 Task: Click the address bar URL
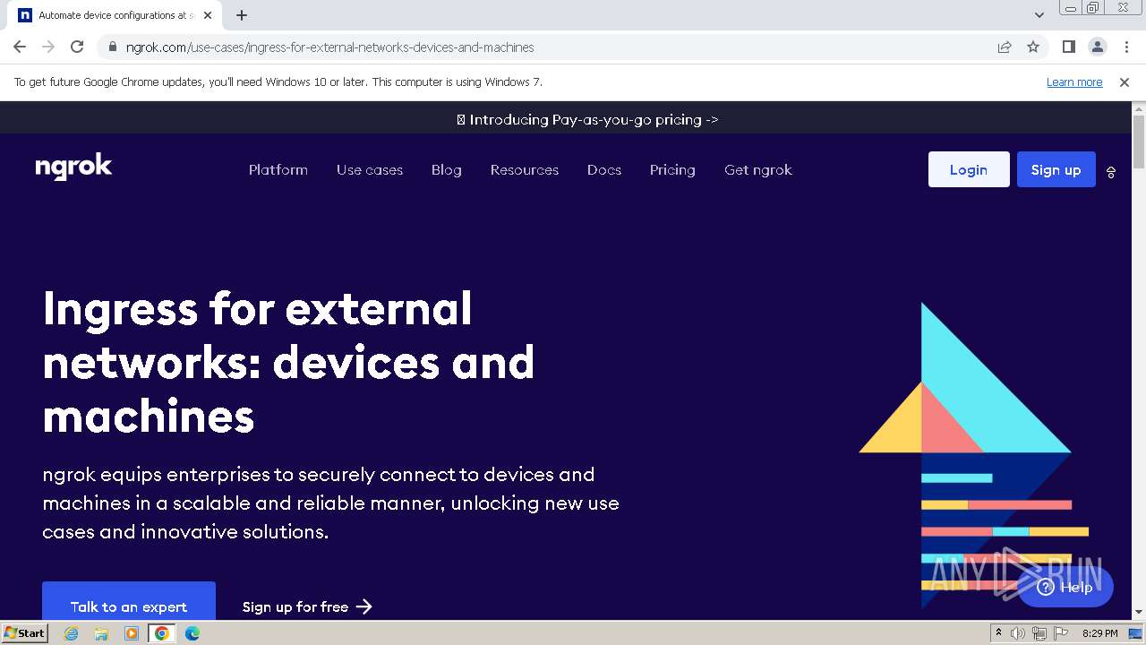coord(330,47)
